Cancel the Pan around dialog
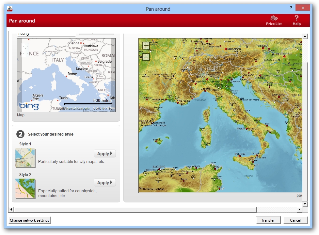Screen dimensions: 319x235 pyautogui.click(x=295, y=220)
